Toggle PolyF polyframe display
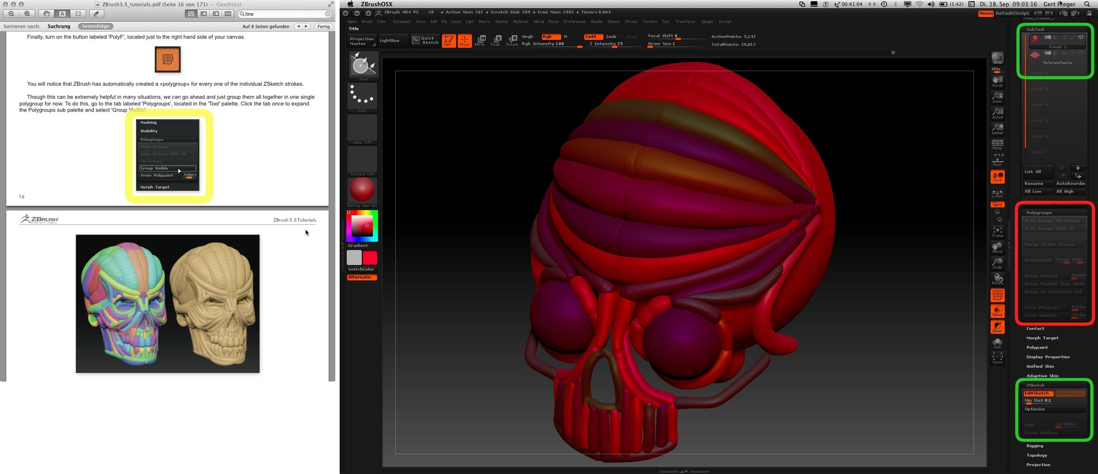1098x474 pixels. 997,295
